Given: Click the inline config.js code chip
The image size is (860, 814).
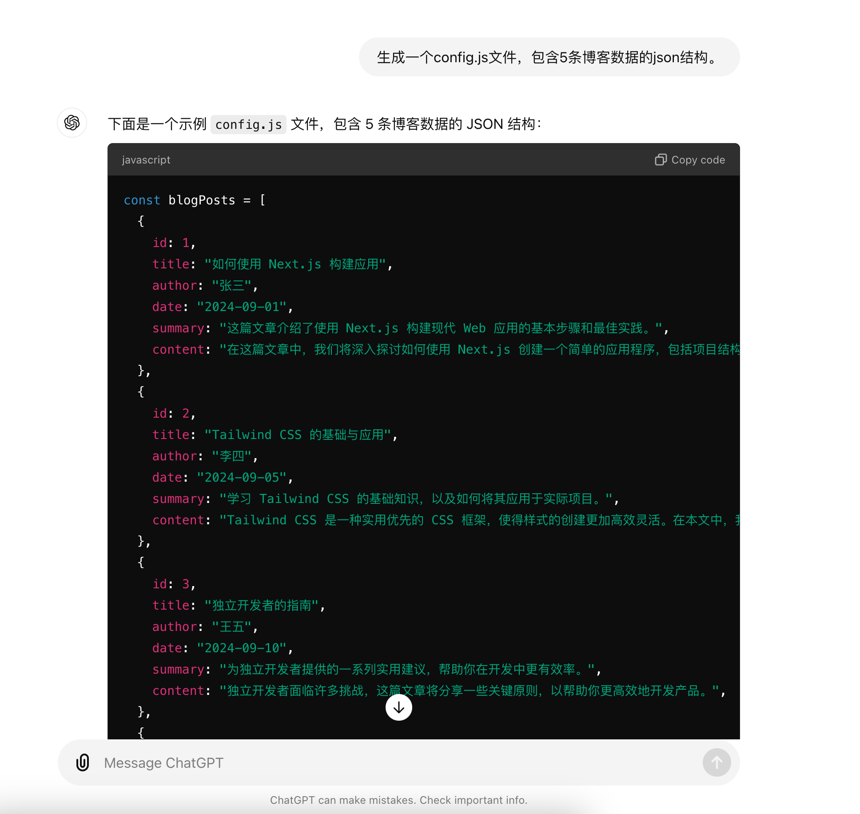Looking at the screenshot, I should pos(248,124).
